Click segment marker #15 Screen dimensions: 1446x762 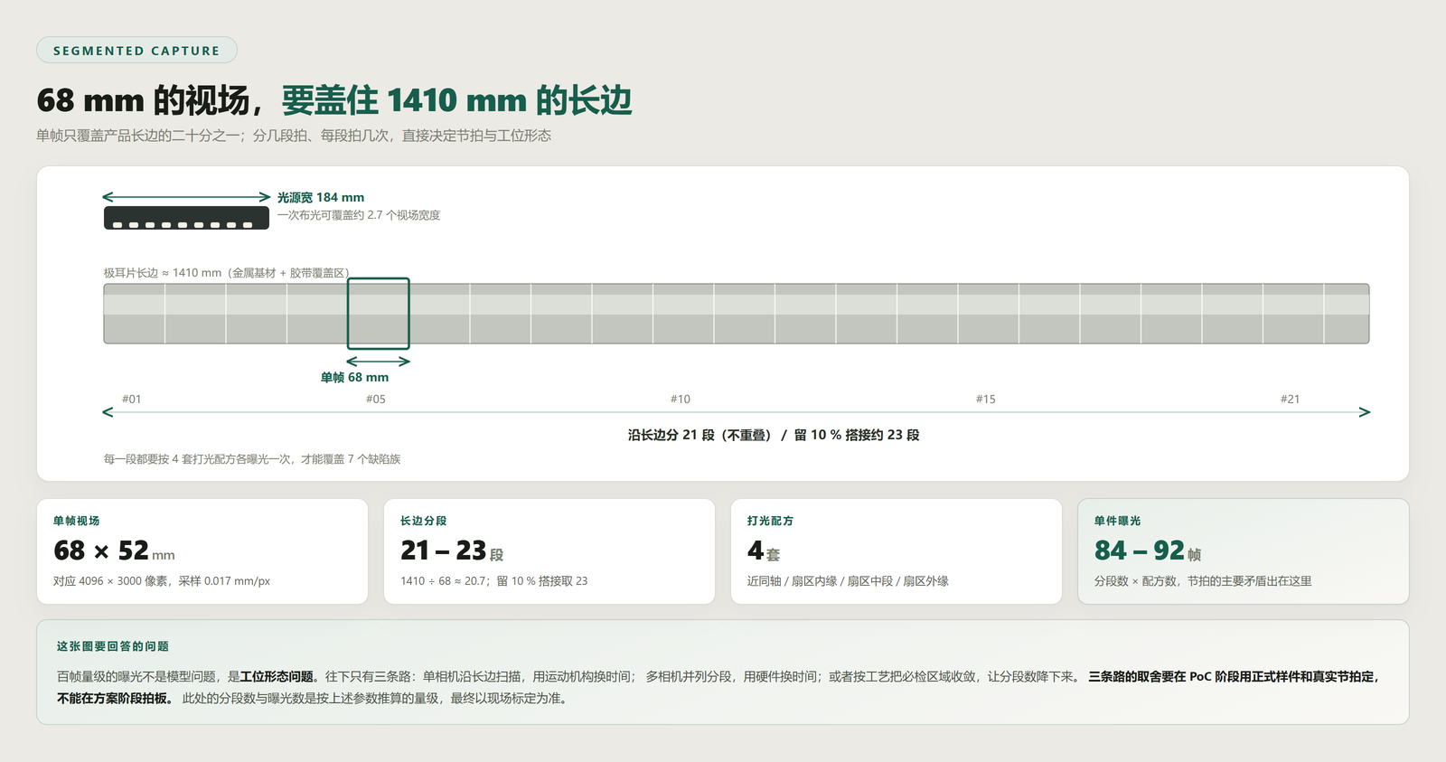click(986, 400)
